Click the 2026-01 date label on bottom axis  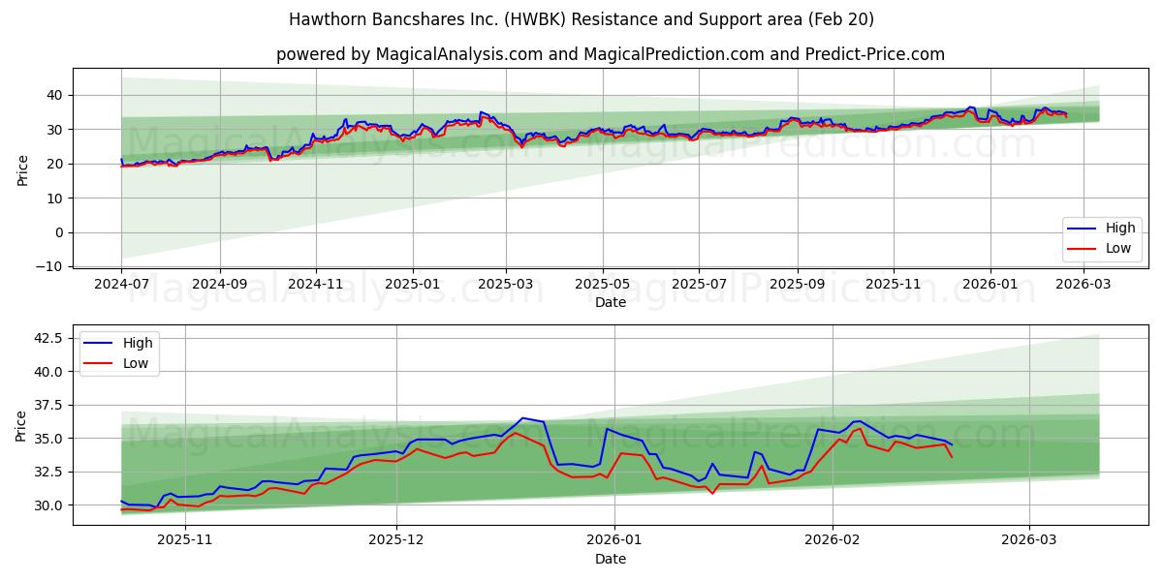(x=615, y=541)
